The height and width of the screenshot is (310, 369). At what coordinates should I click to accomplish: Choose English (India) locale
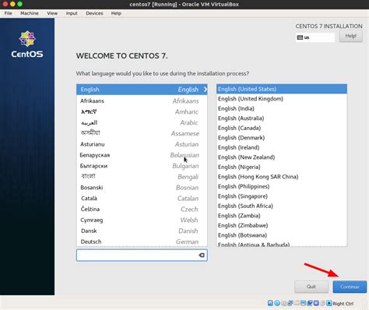click(x=282, y=108)
